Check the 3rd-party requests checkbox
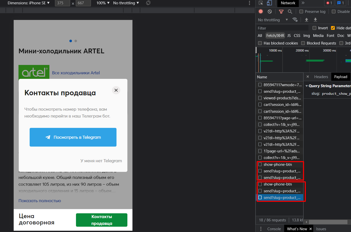Viewport: 351px width, 232px height. (x=341, y=43)
